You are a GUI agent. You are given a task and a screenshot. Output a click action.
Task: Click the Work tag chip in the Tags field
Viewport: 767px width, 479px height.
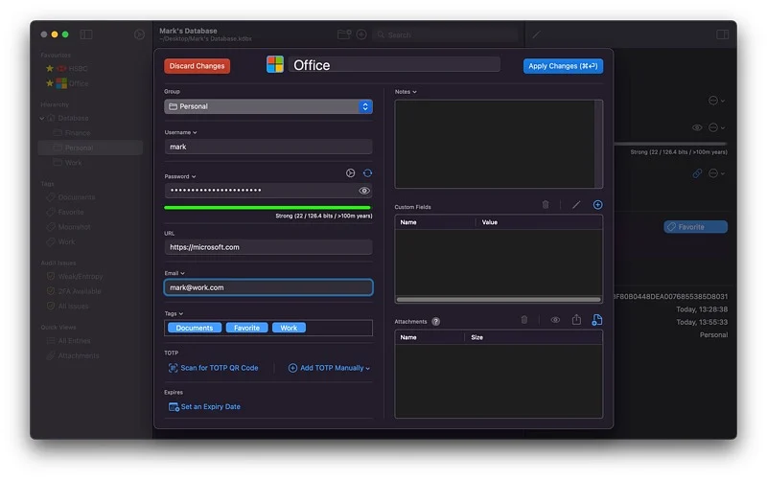tap(289, 328)
